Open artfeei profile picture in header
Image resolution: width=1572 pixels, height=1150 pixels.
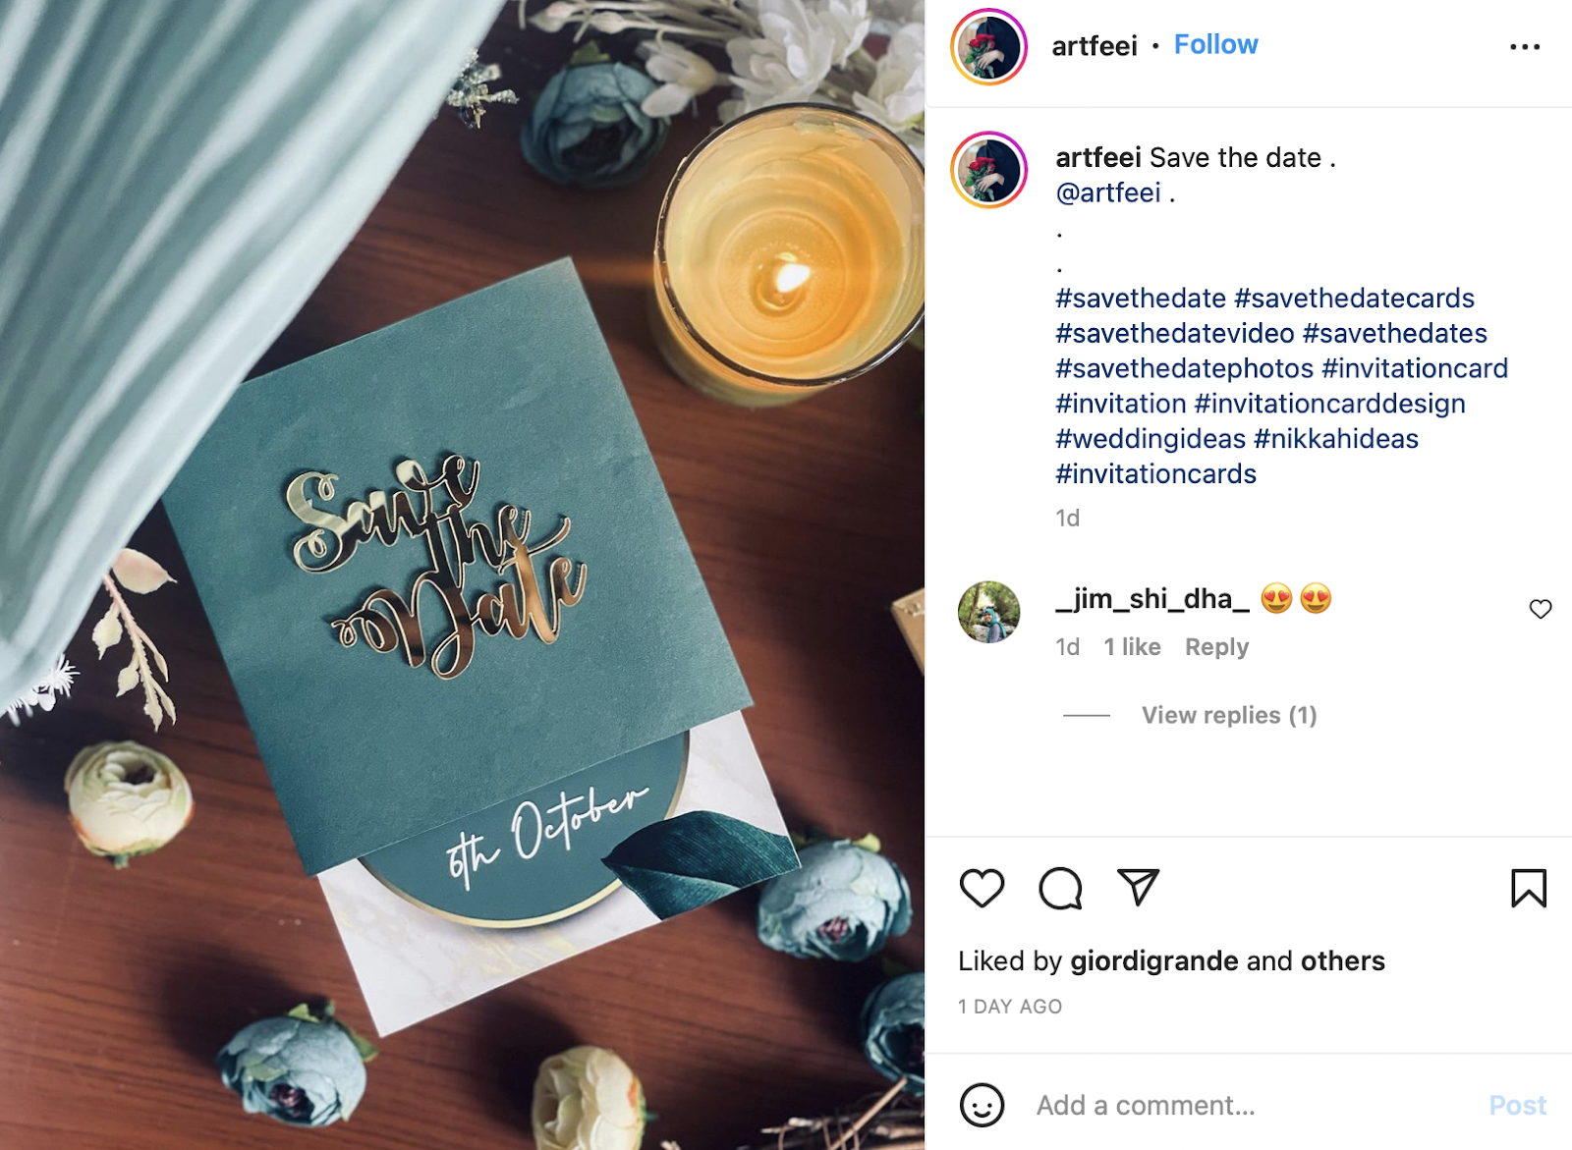[x=988, y=46]
